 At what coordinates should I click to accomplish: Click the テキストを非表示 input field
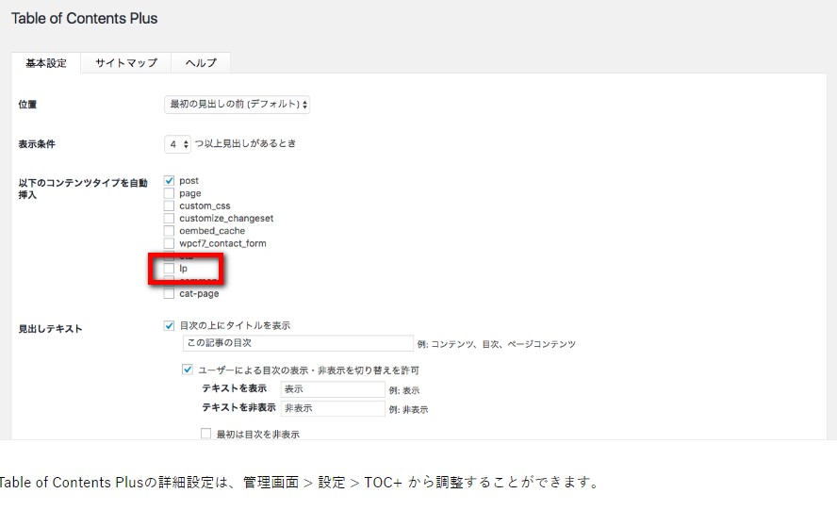[332, 409]
